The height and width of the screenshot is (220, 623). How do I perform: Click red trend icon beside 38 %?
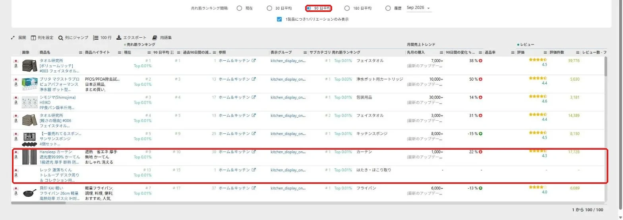[480, 61]
